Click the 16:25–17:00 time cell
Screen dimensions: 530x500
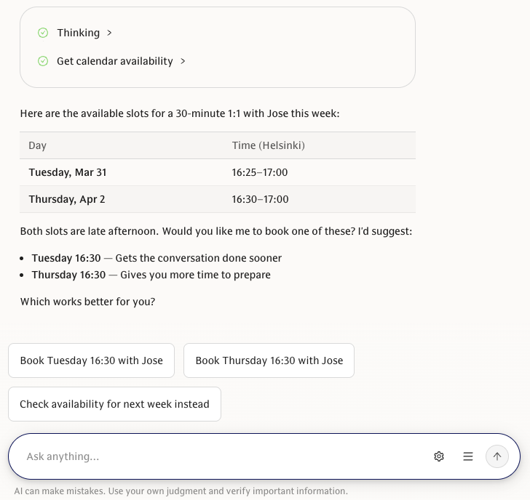point(260,172)
